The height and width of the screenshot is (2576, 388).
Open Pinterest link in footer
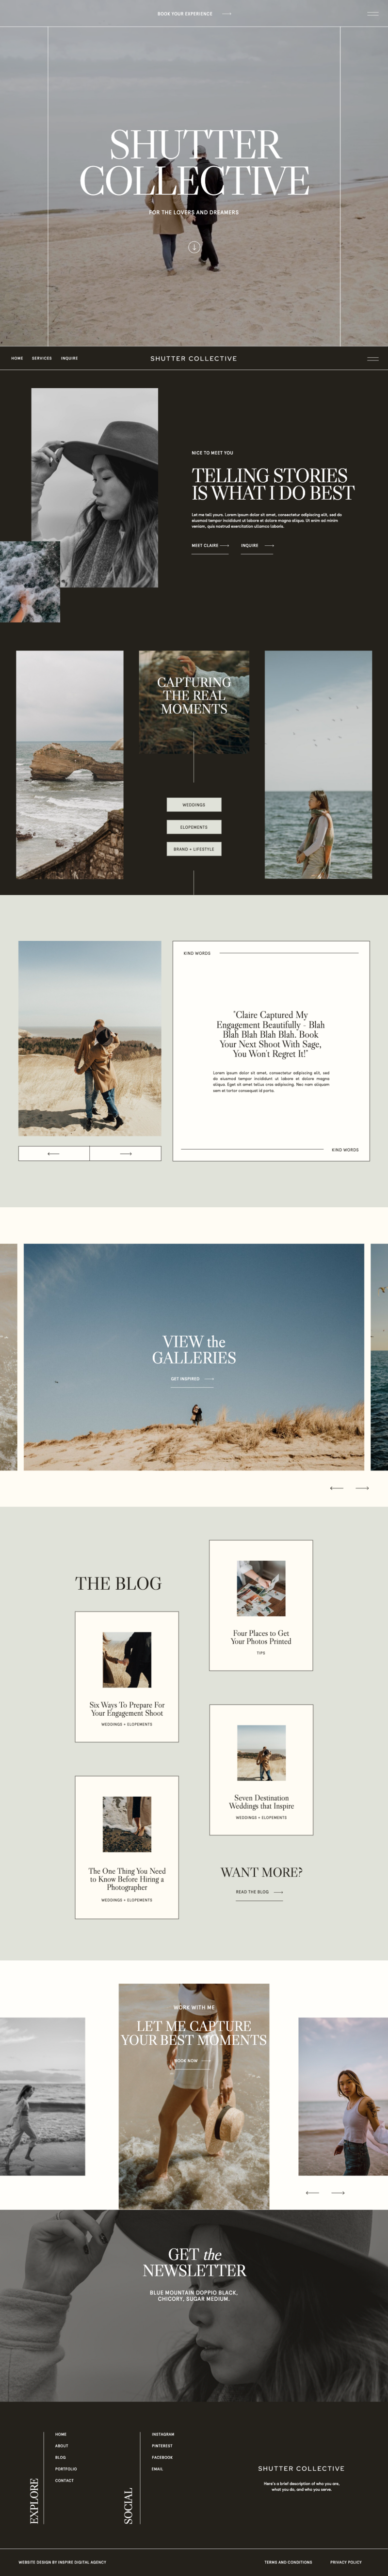pos(162,2446)
